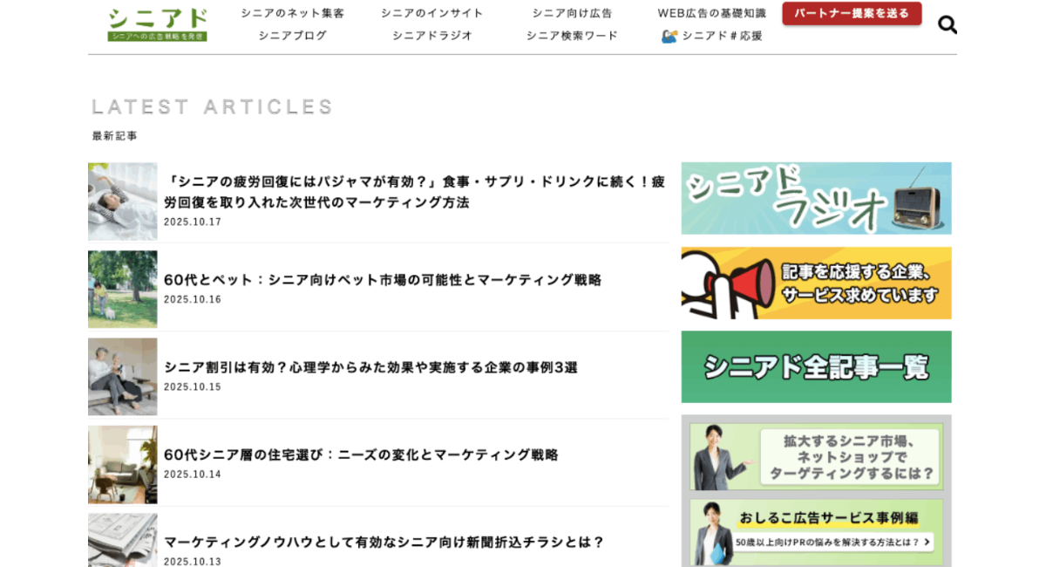1046x567 pixels.
Task: Click the megaphone banner seeking sponsor companies
Action: point(816,283)
